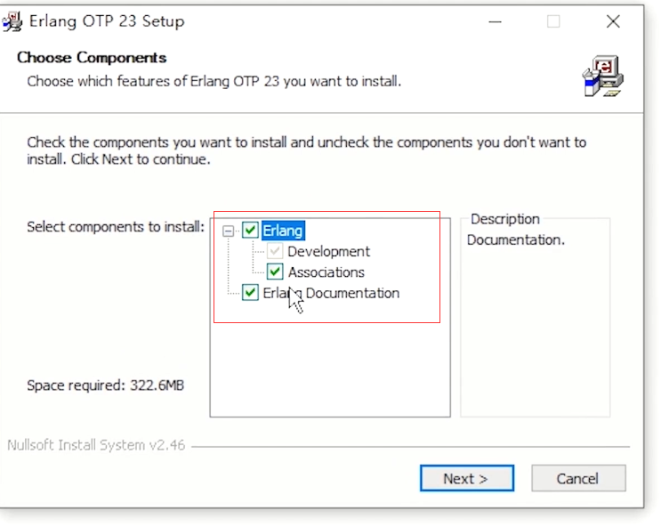Click the grayed Development checkbox
Viewport: 661px width, 527px height.
[275, 251]
